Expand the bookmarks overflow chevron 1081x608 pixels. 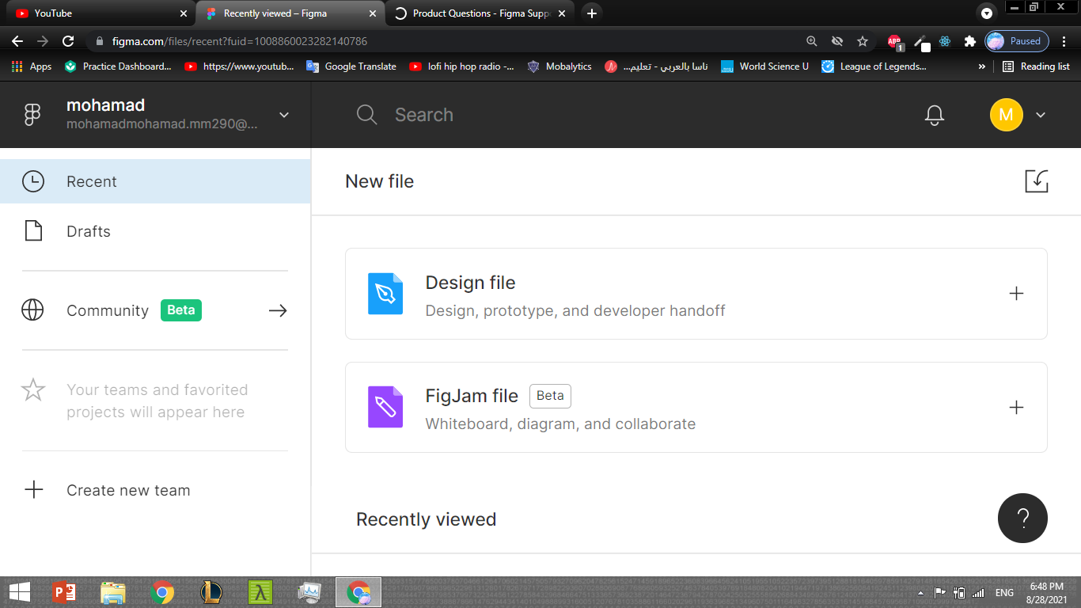click(982, 66)
